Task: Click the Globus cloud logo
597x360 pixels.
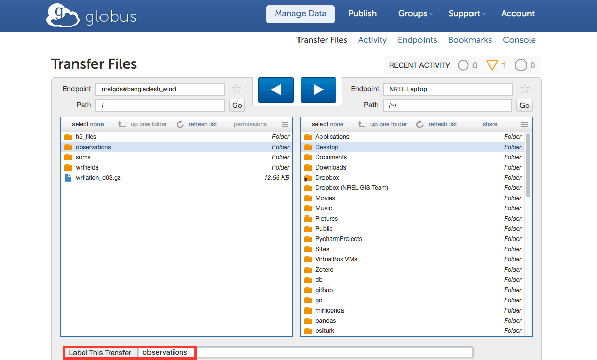Action: [x=63, y=15]
